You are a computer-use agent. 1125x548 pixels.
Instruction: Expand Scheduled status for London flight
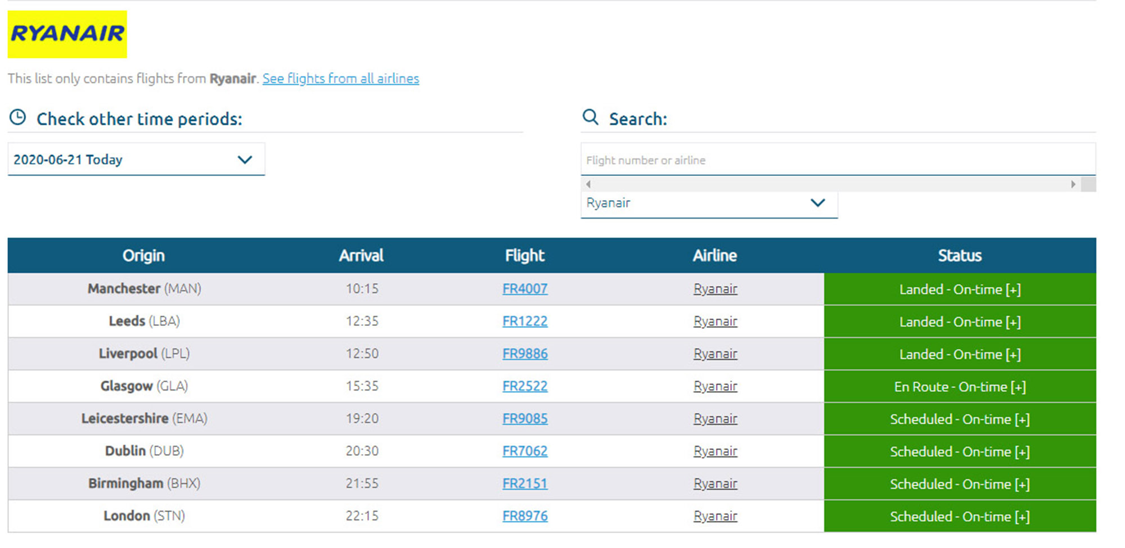960,517
